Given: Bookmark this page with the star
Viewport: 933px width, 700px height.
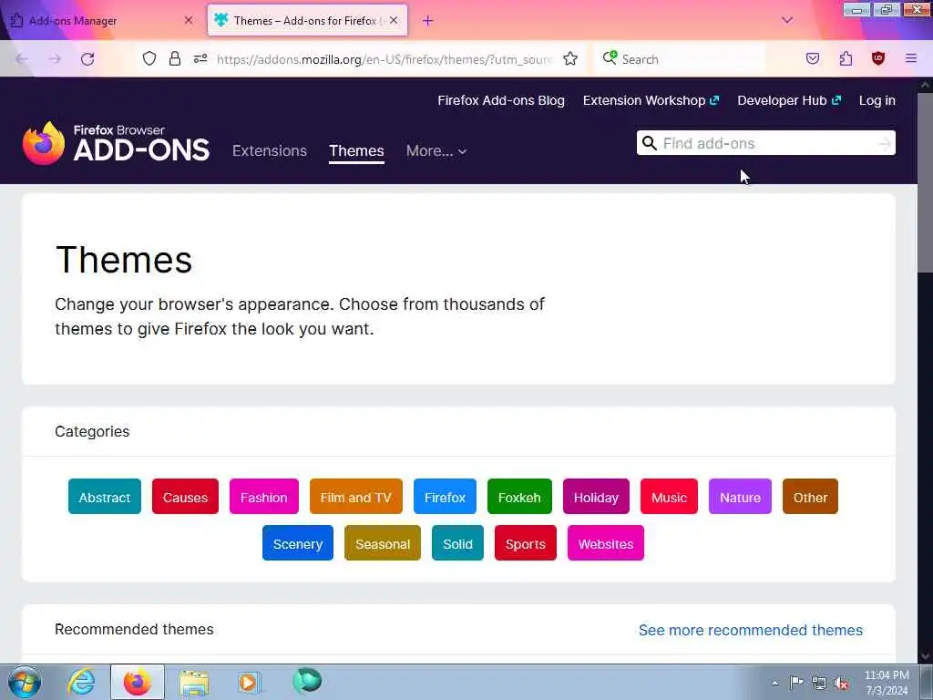Looking at the screenshot, I should (x=570, y=58).
